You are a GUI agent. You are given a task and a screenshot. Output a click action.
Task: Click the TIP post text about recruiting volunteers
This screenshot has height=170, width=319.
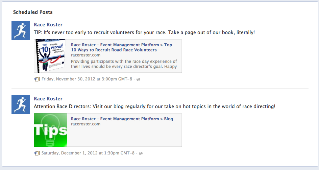[144, 32]
